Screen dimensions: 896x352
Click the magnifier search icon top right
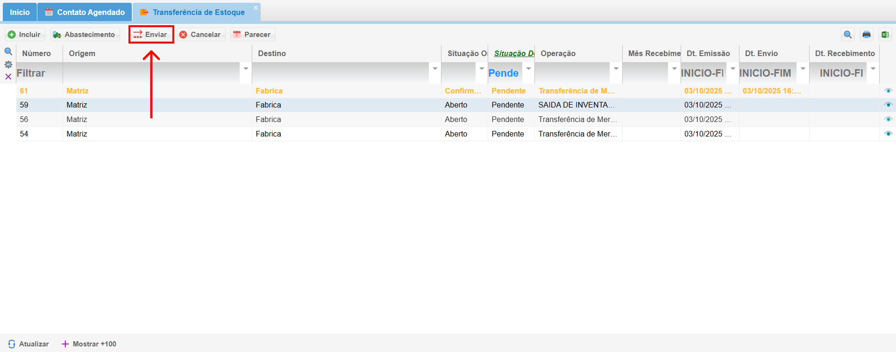point(847,35)
